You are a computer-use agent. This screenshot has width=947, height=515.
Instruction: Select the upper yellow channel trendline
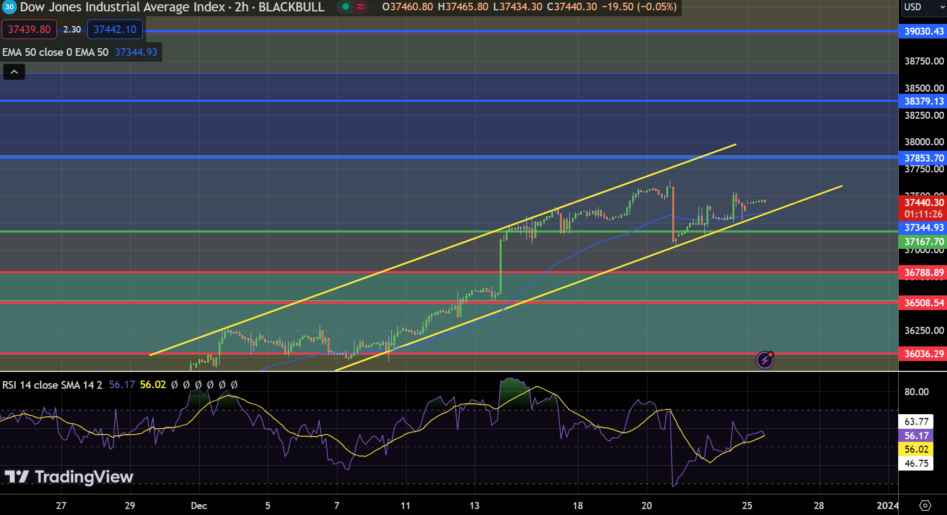442,250
